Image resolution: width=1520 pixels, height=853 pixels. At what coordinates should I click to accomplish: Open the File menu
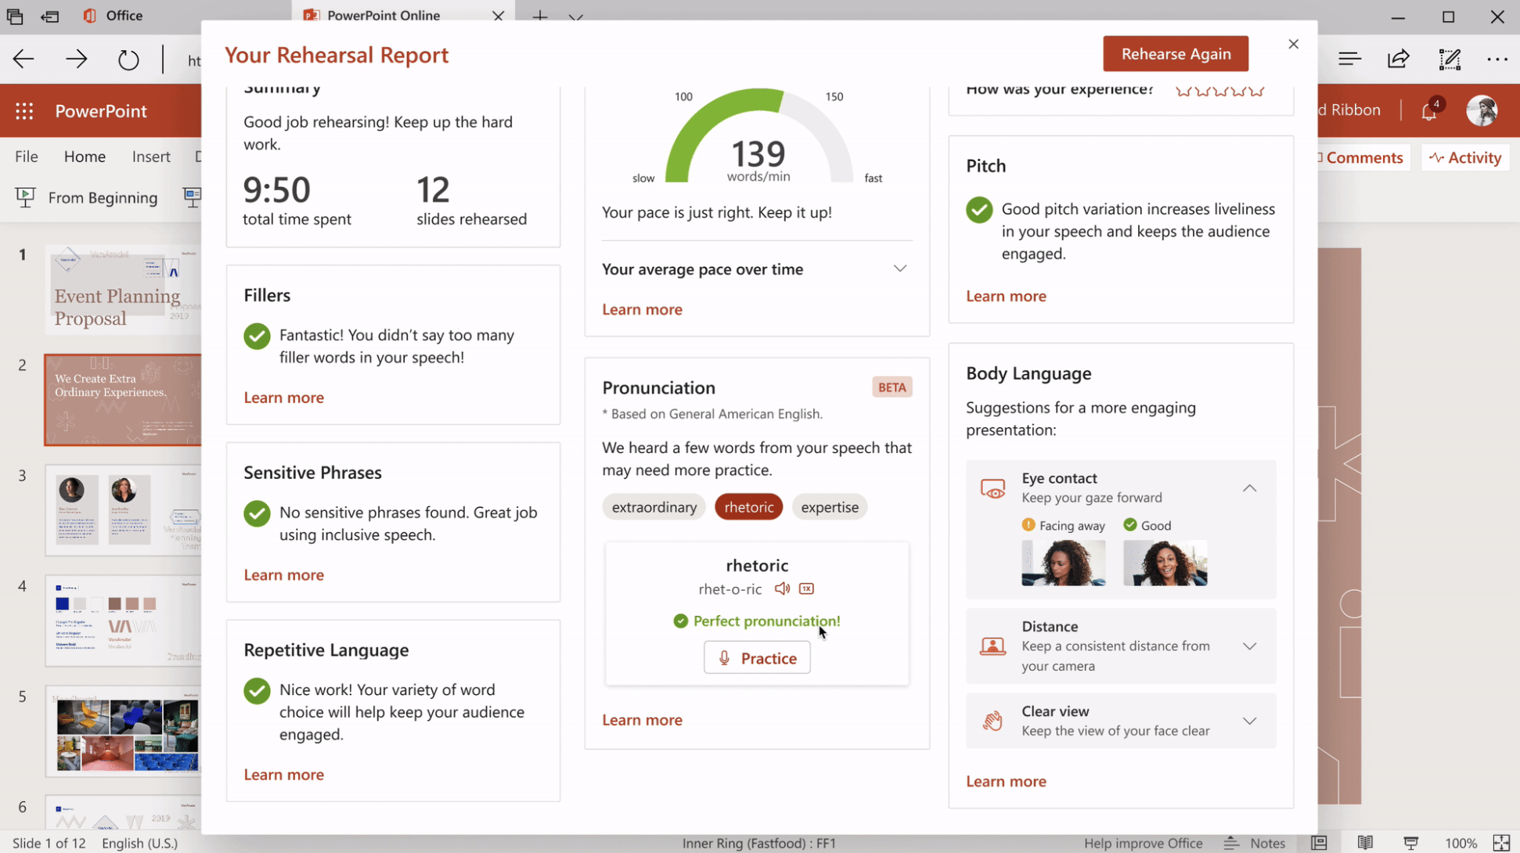(x=27, y=157)
